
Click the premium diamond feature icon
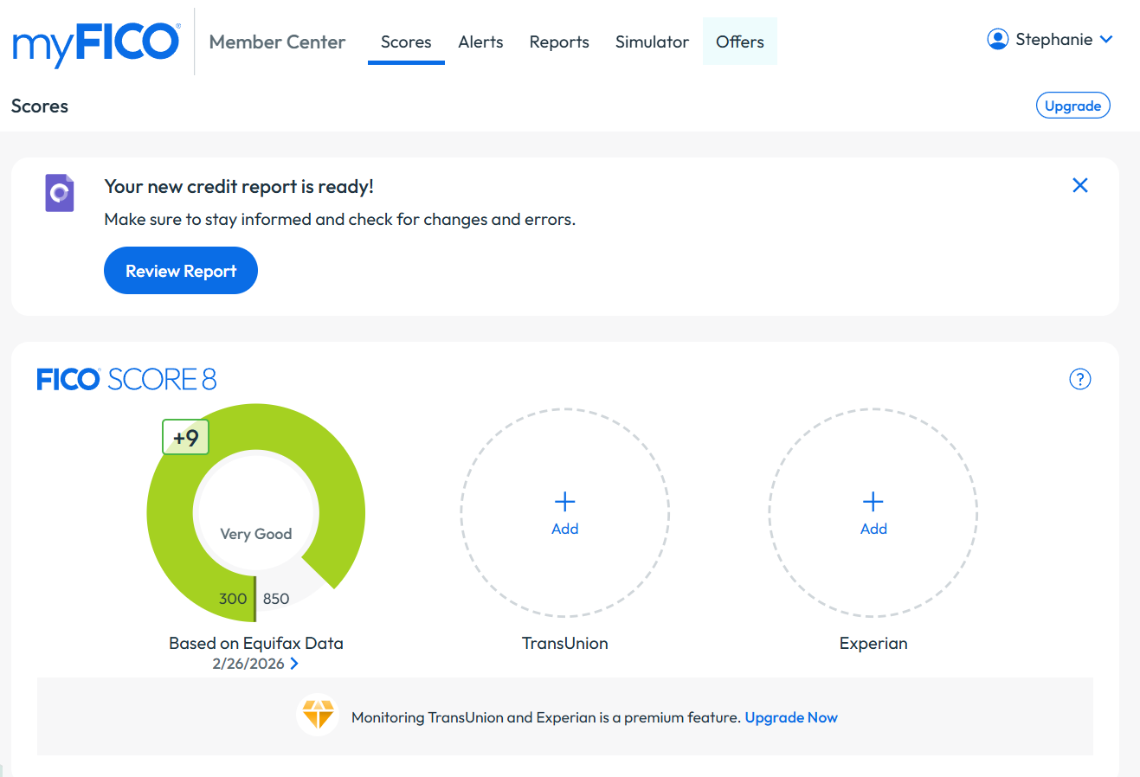point(318,716)
